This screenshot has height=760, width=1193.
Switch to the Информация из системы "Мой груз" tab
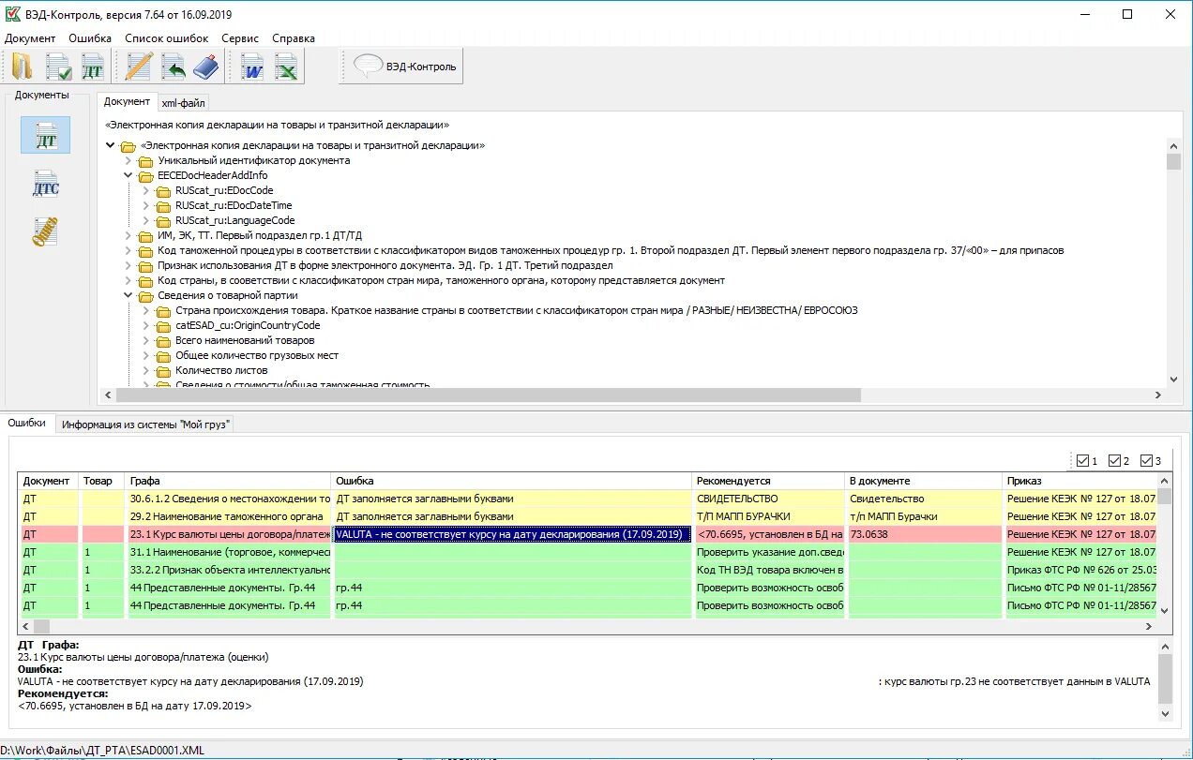point(145,425)
